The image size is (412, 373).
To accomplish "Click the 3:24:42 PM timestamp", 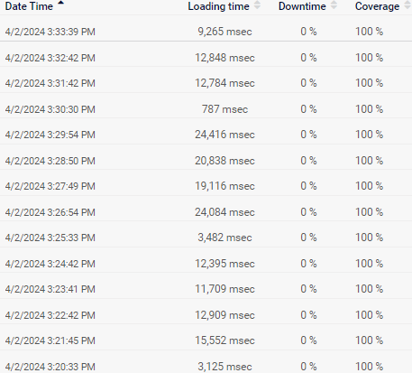I will pyautogui.click(x=50, y=264).
